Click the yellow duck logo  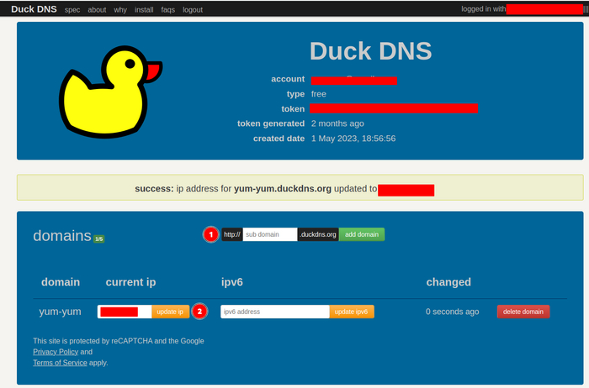click(x=110, y=92)
